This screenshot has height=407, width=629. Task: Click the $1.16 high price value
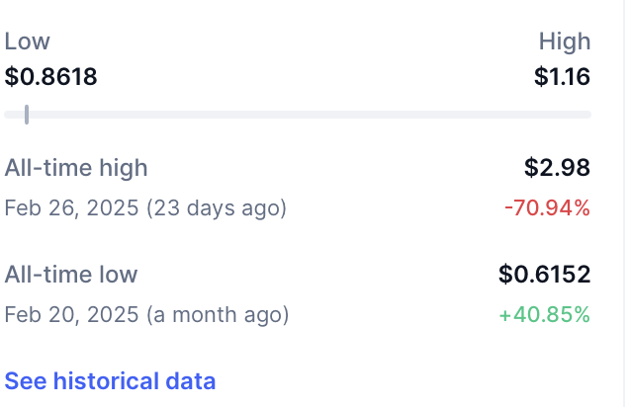(x=562, y=76)
